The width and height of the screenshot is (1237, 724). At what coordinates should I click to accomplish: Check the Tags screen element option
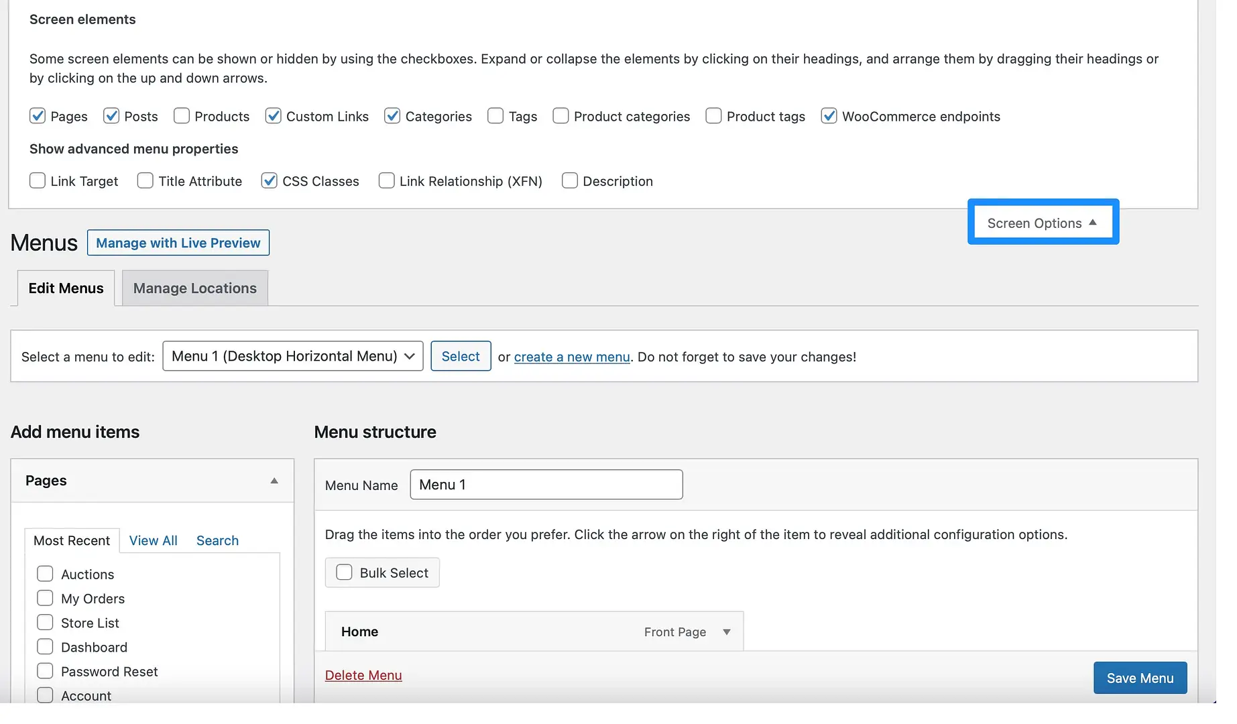point(495,116)
